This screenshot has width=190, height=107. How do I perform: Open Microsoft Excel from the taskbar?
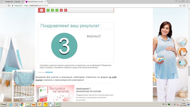coord(58,104)
